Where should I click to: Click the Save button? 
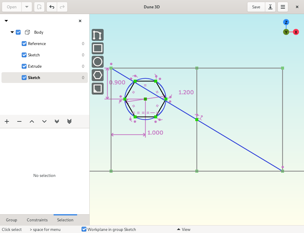coord(256,7)
